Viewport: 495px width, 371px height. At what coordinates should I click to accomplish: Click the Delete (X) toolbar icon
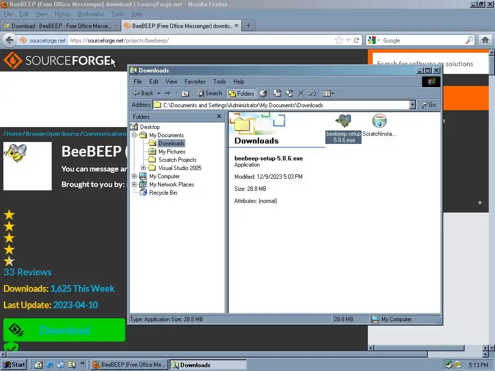click(301, 93)
